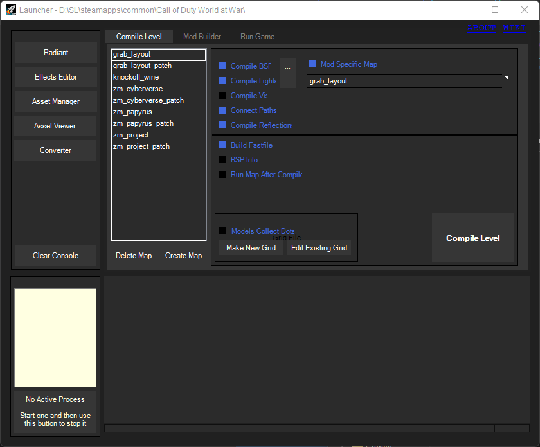
Task: Select zm_papyrus in the map list
Action: click(159, 112)
